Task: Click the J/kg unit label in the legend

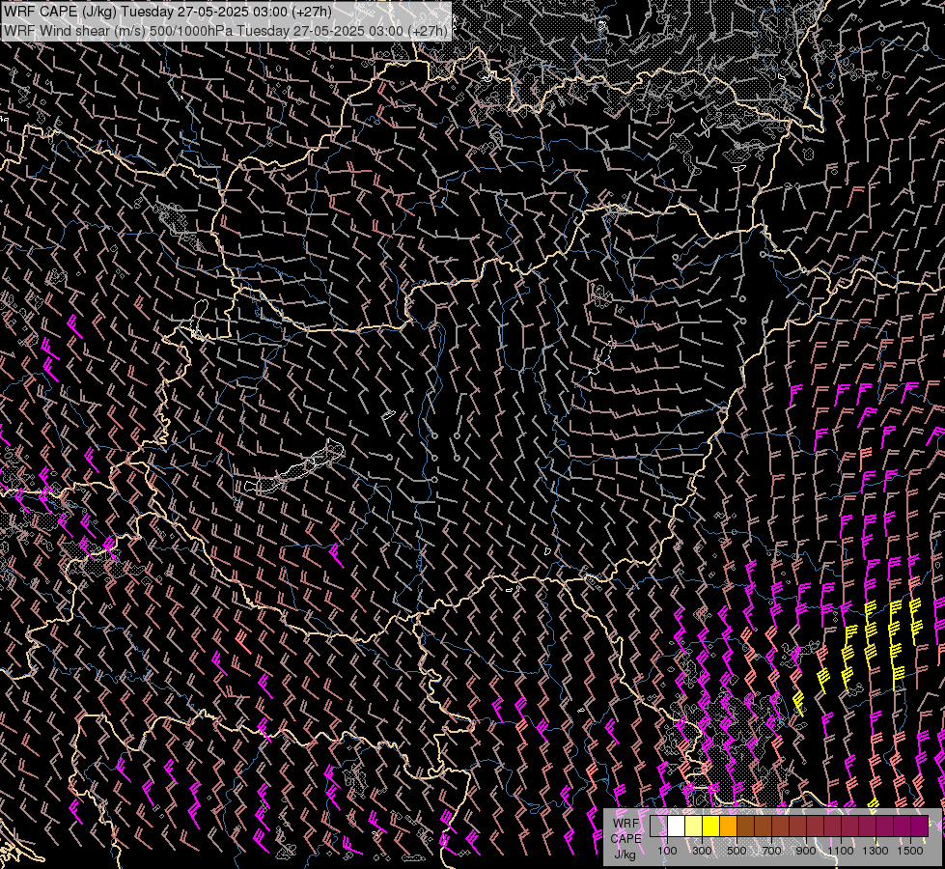Action: 625,855
